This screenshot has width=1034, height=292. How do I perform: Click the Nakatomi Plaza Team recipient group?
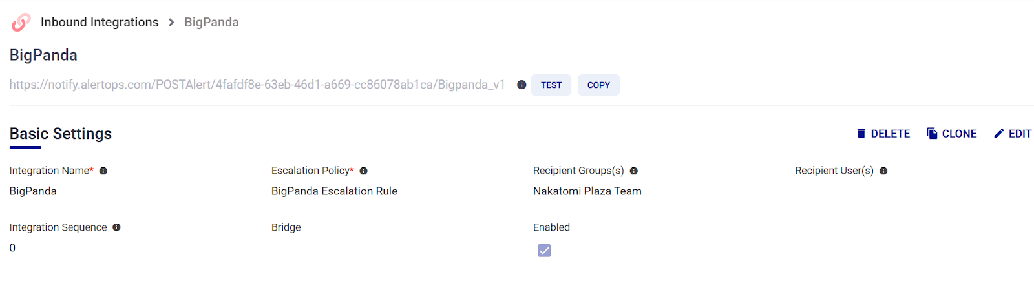click(x=587, y=191)
